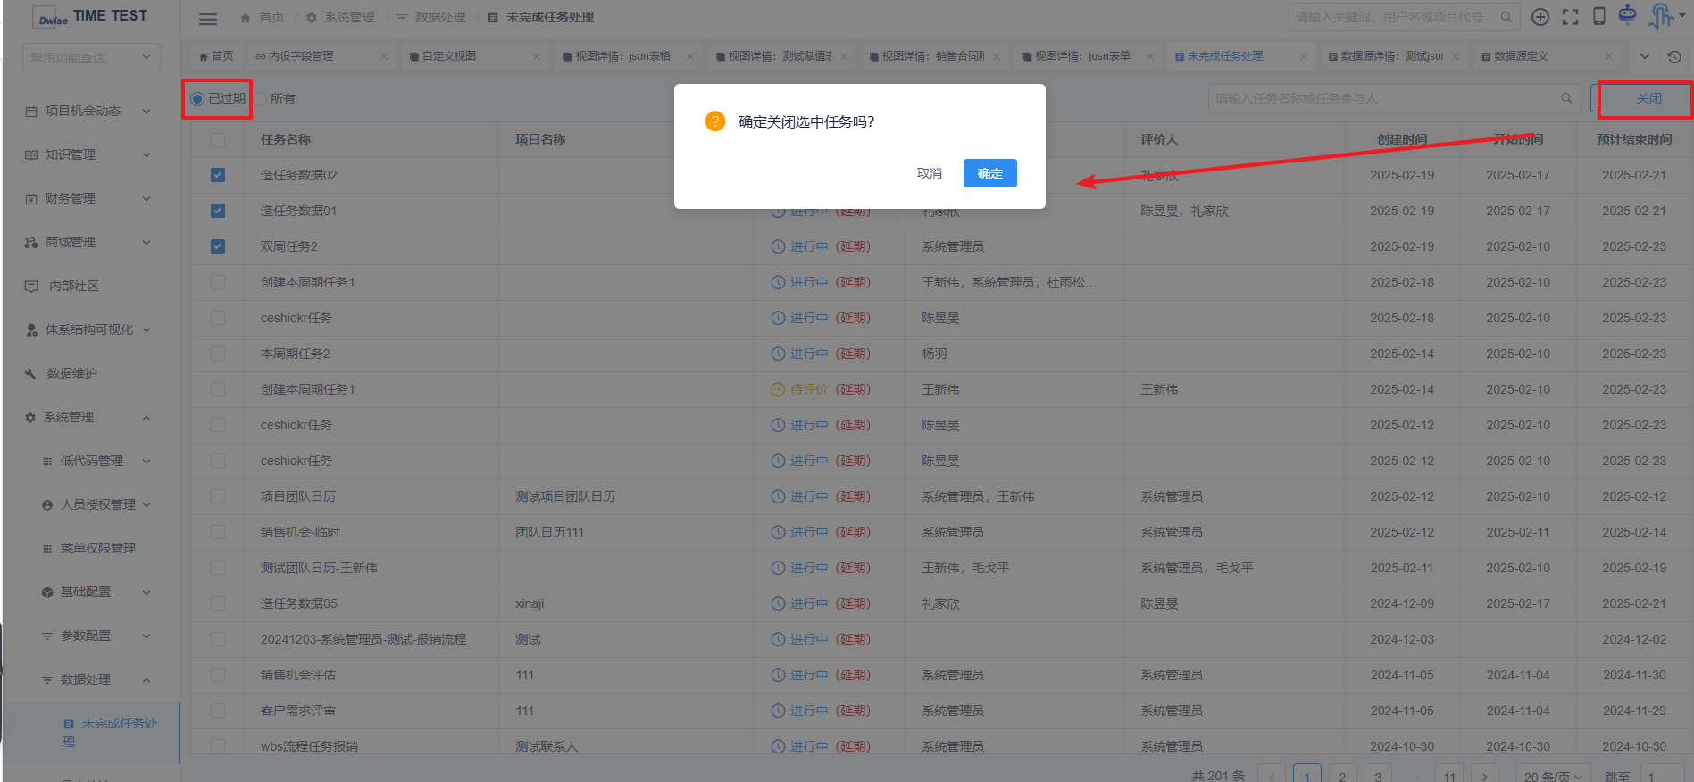The width and height of the screenshot is (1694, 782).
Task: Uncheck the 双周任务2 row checkbox
Action: [x=218, y=247]
